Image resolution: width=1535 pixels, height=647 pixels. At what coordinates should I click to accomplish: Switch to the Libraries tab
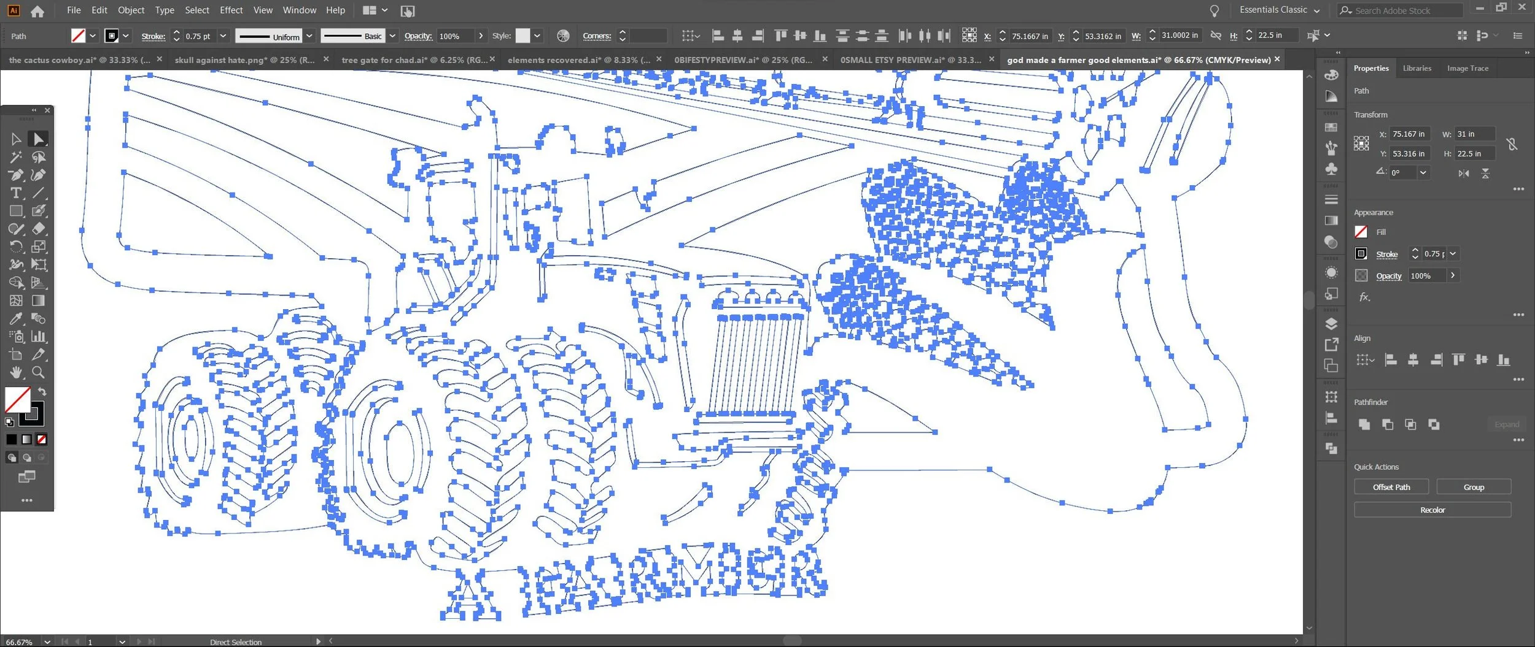pos(1416,68)
